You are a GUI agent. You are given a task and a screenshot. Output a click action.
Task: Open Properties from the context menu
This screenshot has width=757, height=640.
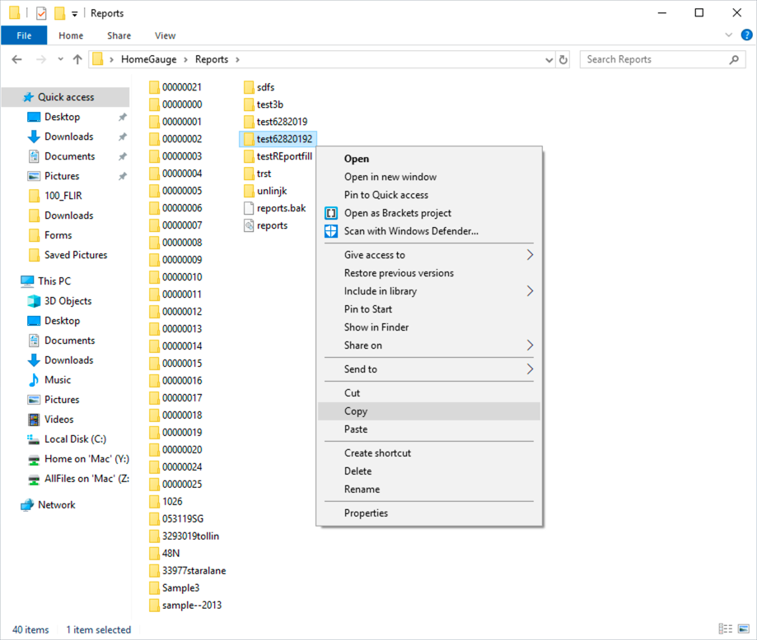point(428,513)
